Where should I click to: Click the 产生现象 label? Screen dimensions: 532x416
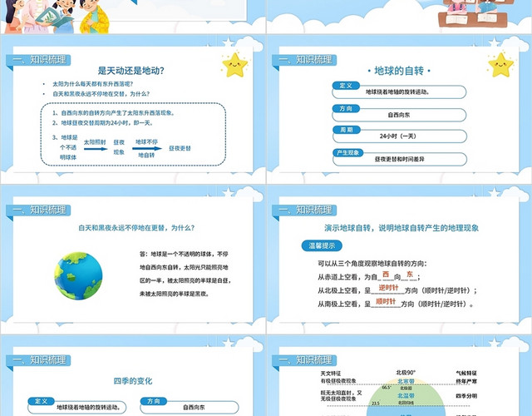point(347,153)
